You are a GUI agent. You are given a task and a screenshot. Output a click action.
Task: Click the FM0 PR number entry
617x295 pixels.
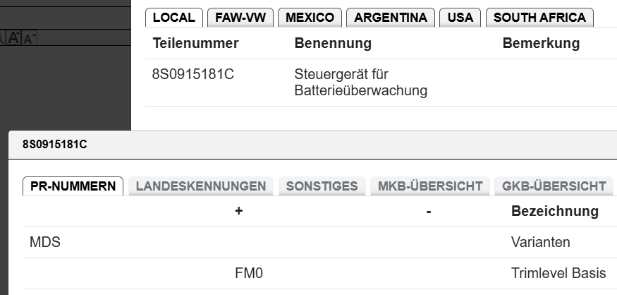click(249, 273)
